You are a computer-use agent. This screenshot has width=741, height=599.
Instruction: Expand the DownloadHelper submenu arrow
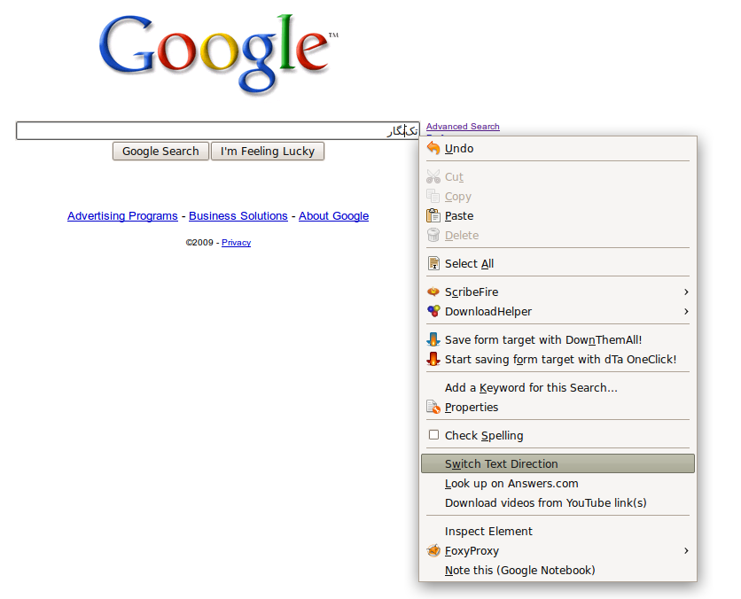[686, 311]
